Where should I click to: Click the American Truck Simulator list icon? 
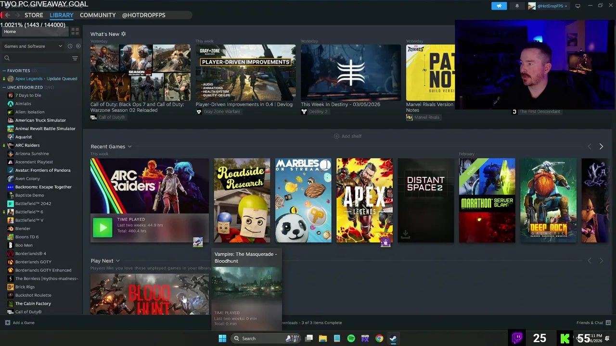tap(11, 120)
